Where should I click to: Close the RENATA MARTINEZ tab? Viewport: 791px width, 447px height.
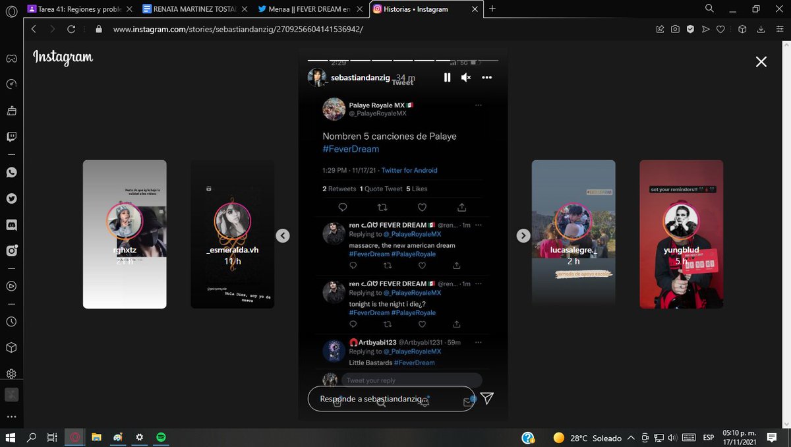[245, 9]
